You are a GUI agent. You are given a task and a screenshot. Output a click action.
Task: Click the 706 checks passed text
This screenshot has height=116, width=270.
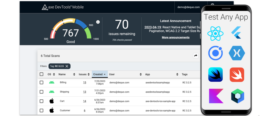(x=122, y=40)
